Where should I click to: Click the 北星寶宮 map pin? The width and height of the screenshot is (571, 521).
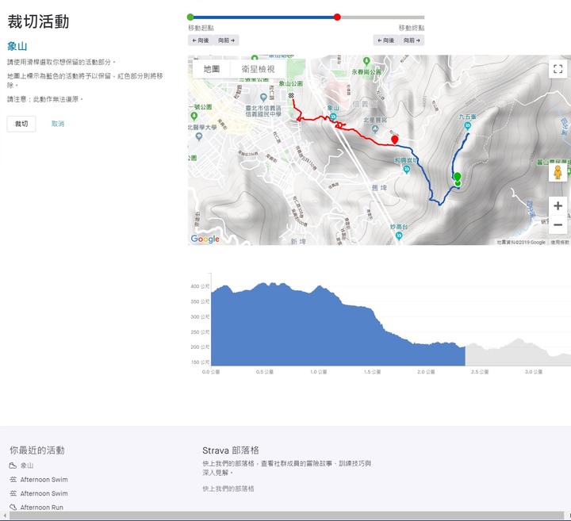pos(375,128)
